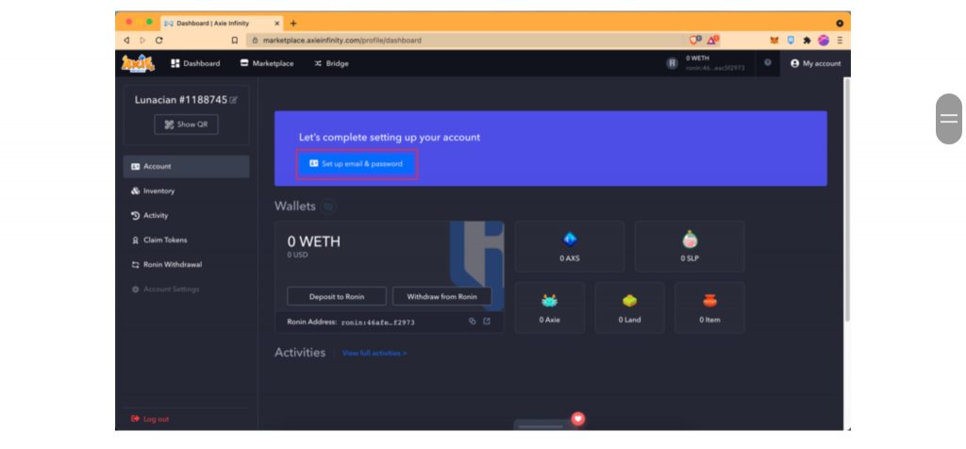Select Inventory in the sidebar
Viewport: 966px width, 449px height.
point(186,191)
